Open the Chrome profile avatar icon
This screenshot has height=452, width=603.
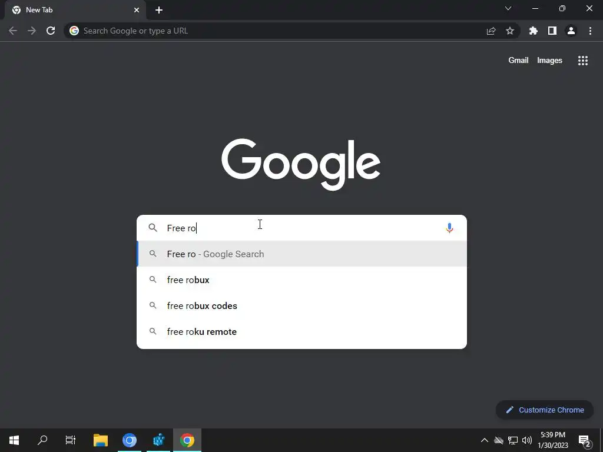[x=571, y=31]
